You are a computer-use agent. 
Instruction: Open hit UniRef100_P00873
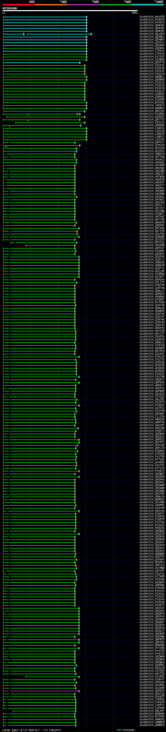pyautogui.click(x=152, y=22)
